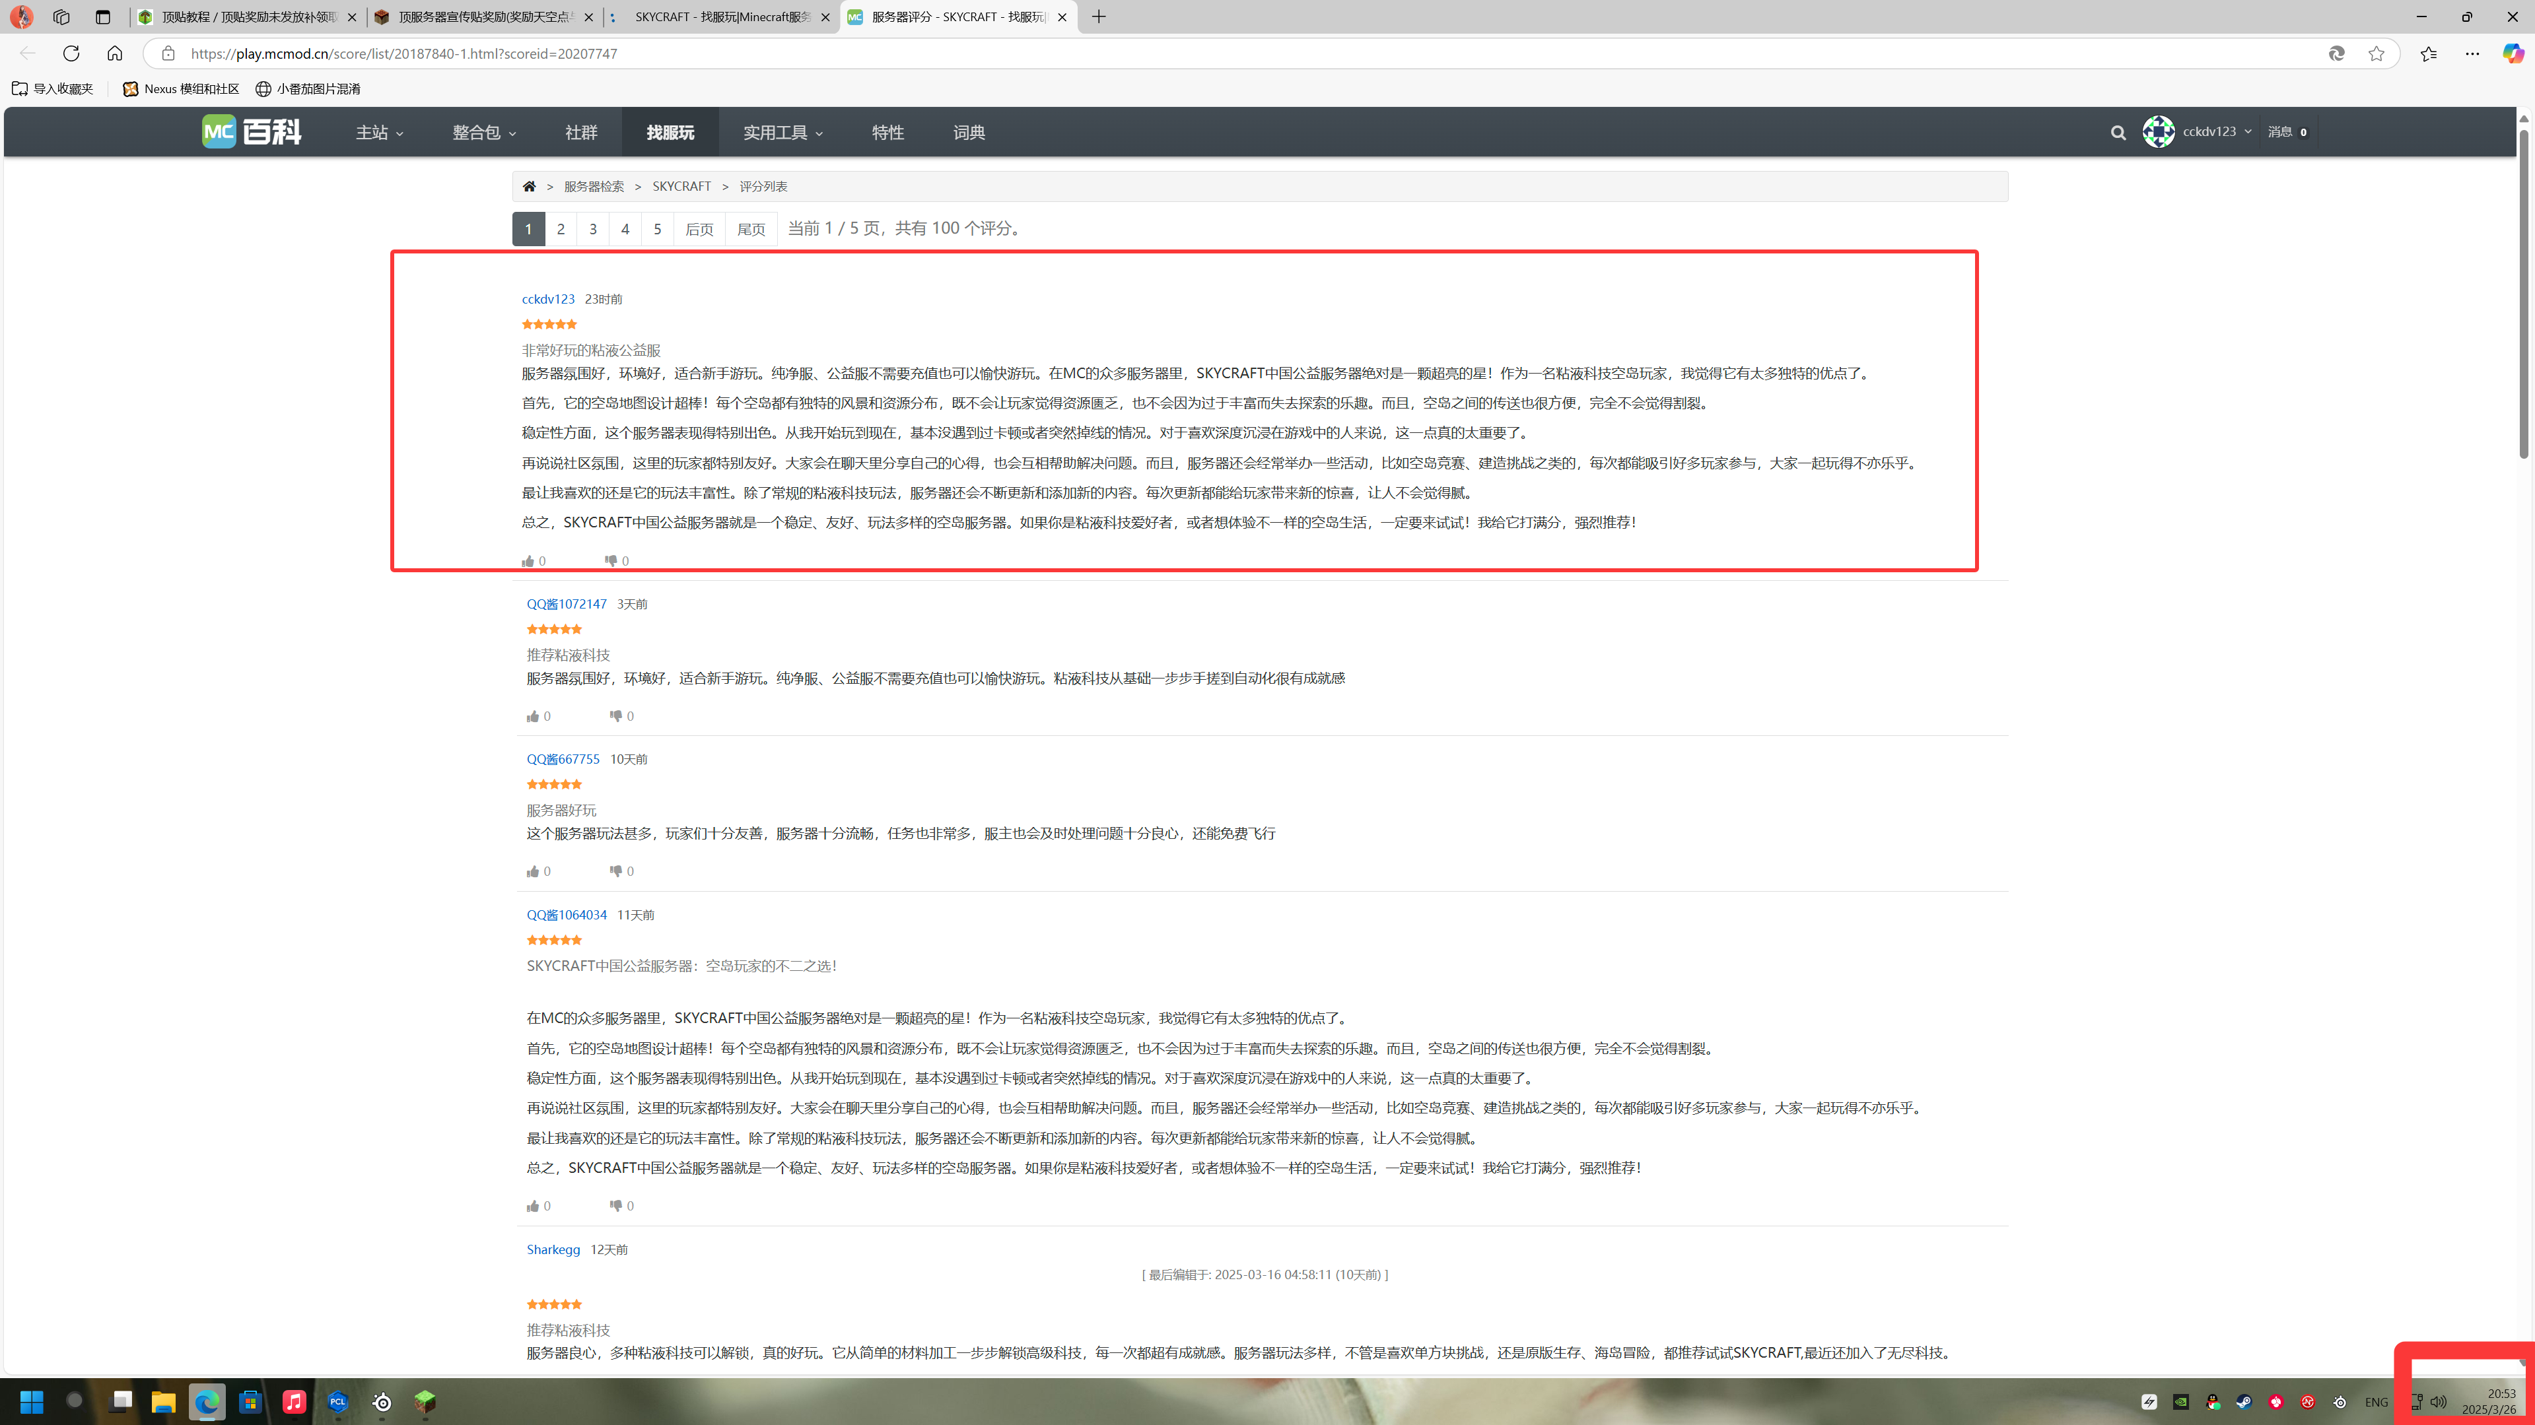
Task: Open the 特性 navigation item
Action: 887,133
